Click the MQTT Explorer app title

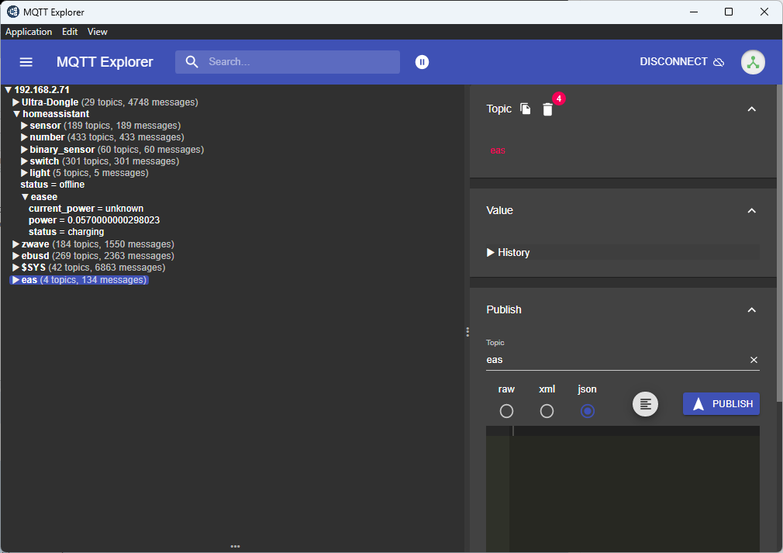[105, 62]
